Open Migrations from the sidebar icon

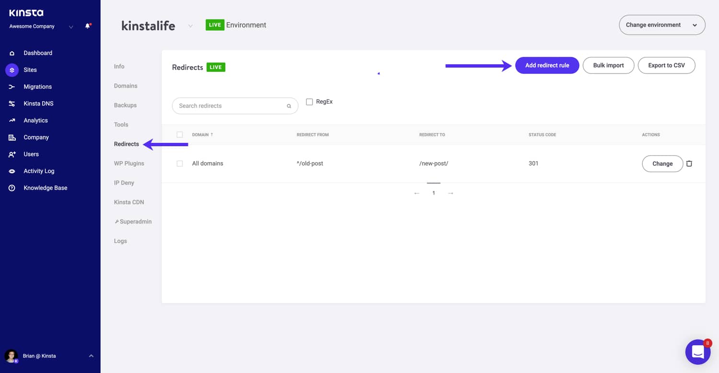(x=12, y=86)
